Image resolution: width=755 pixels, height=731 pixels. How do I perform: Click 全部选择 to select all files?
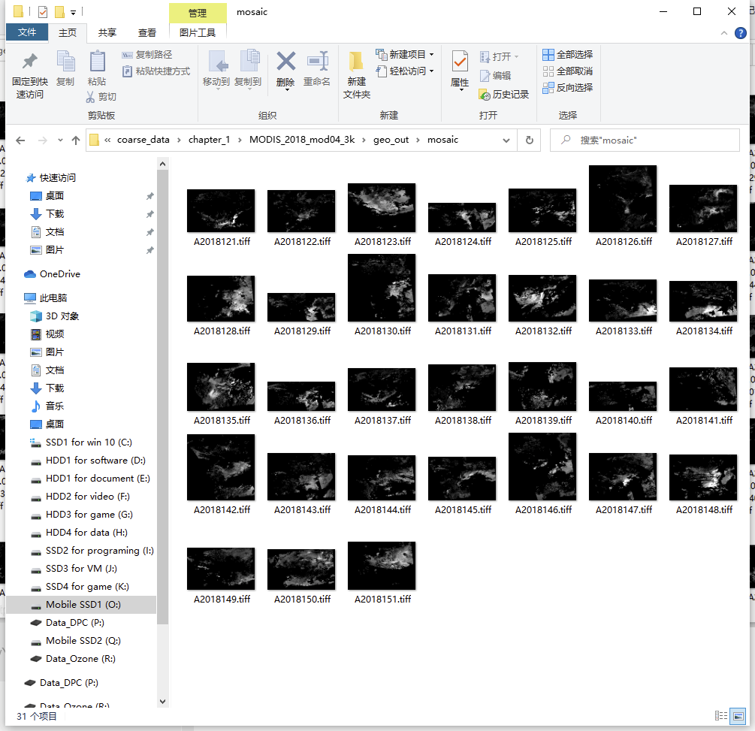(x=567, y=55)
